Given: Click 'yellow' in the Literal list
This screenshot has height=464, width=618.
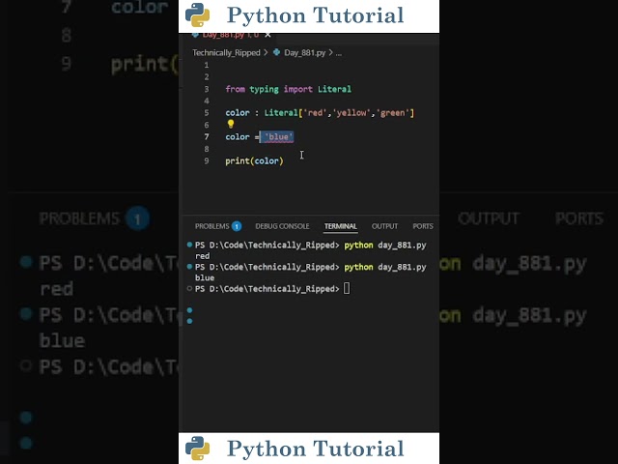Looking at the screenshot, I should [351, 113].
